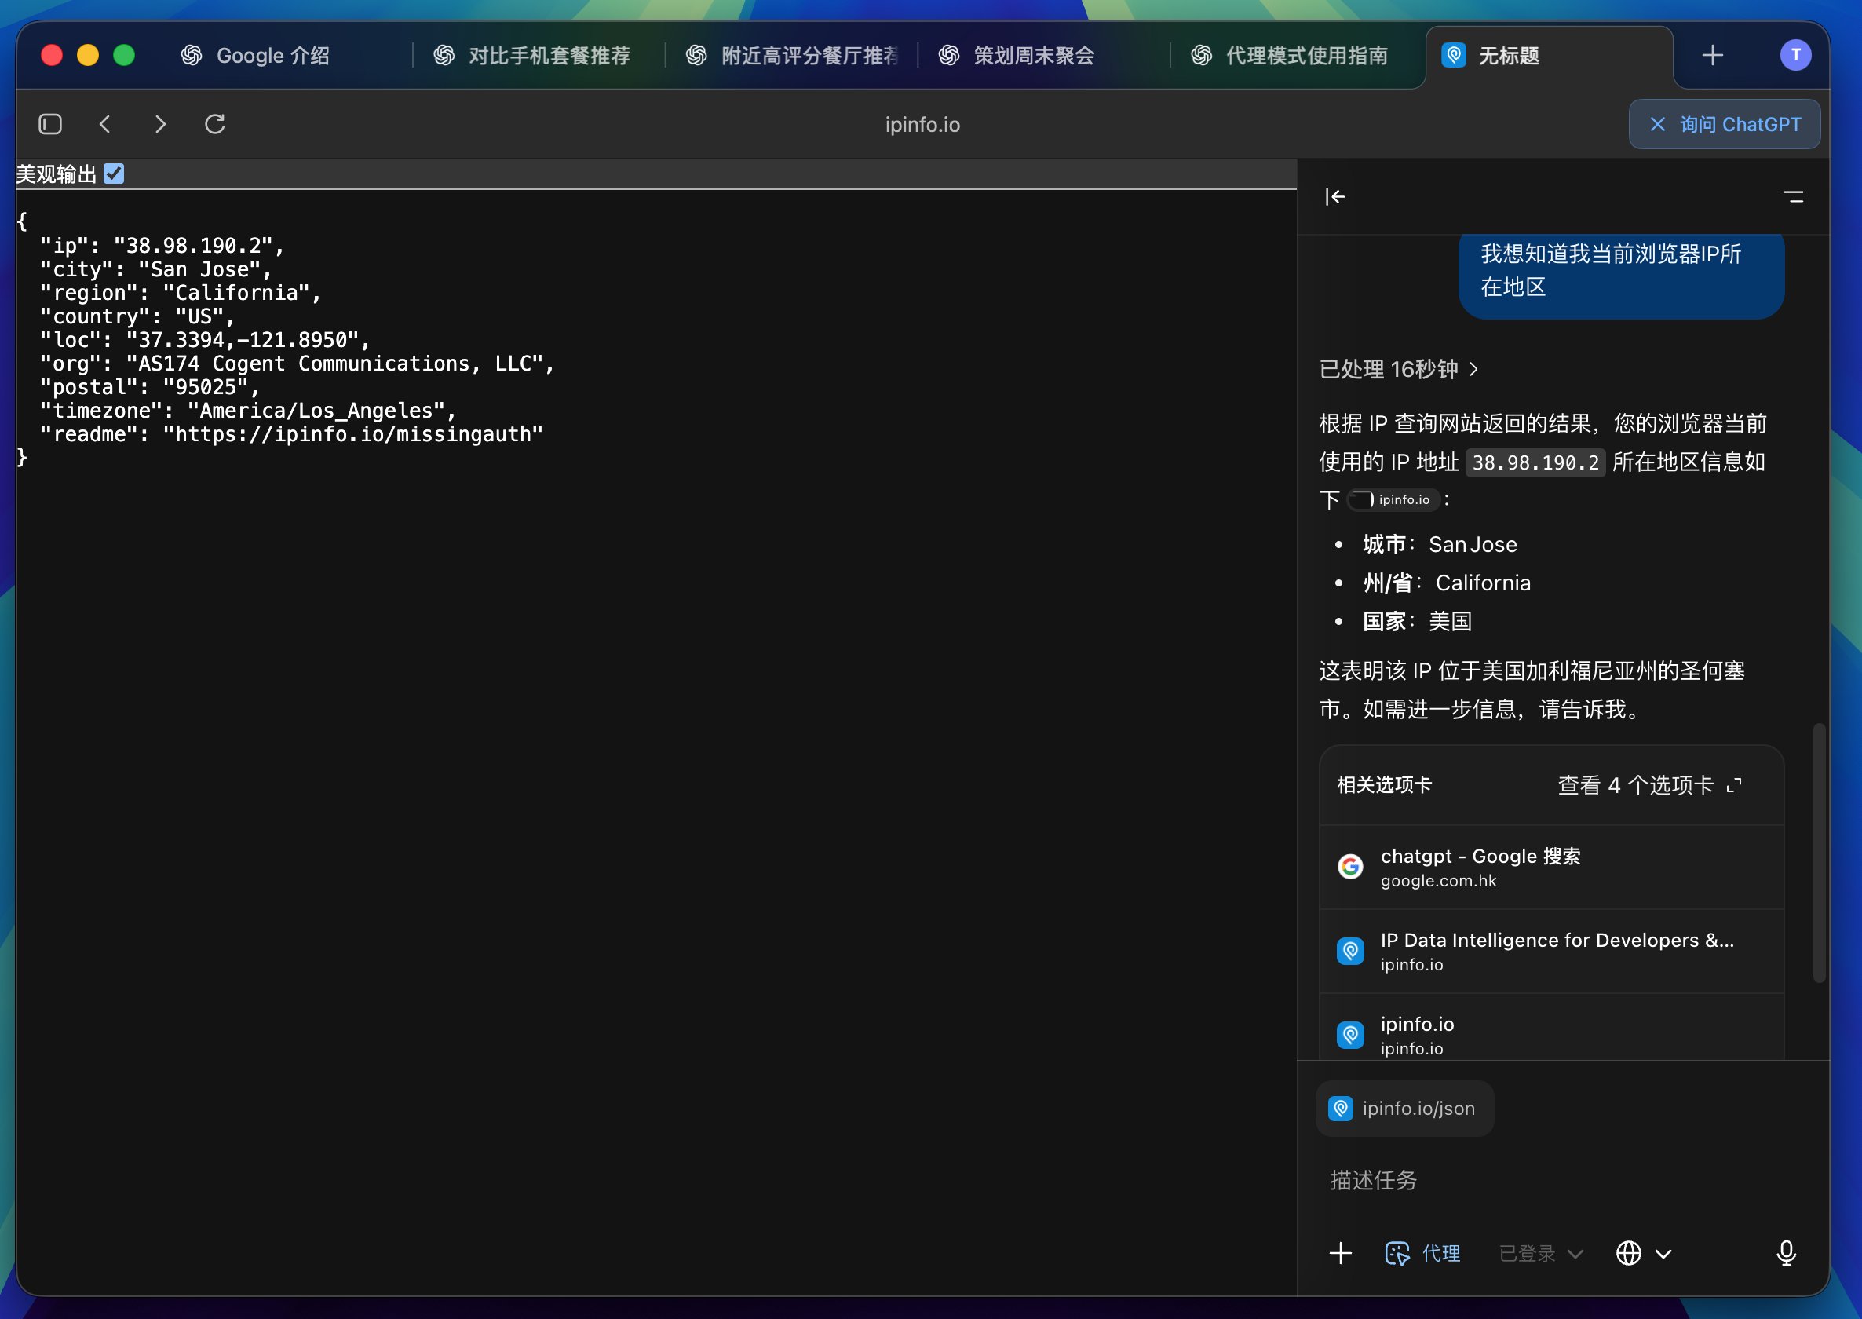The image size is (1862, 1319).
Task: Start voice input with microphone icon
Action: (x=1786, y=1253)
